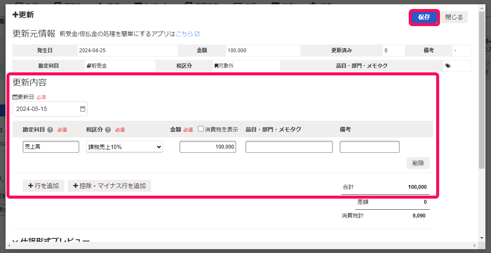Click the 行を追加 button
Viewport: 491px width, 253px height.
(44, 186)
